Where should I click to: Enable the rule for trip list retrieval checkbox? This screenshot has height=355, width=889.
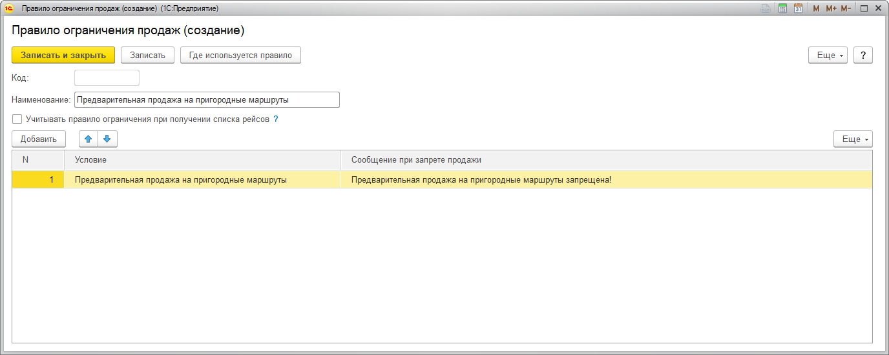(17, 119)
